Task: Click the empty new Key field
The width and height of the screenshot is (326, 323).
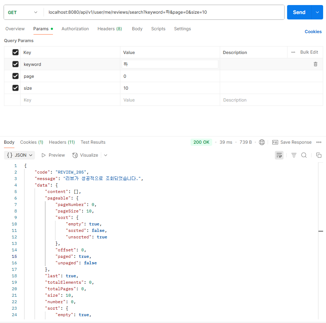Action: 70,100
